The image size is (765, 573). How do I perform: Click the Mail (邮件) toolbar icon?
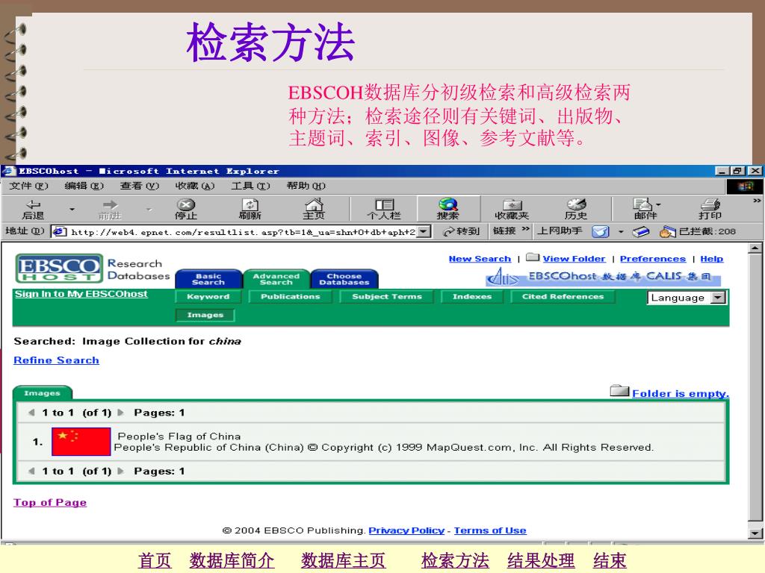click(642, 204)
